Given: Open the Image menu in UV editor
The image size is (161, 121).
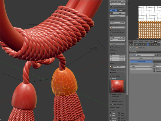Looking at the screenshot, I should point(146,42).
